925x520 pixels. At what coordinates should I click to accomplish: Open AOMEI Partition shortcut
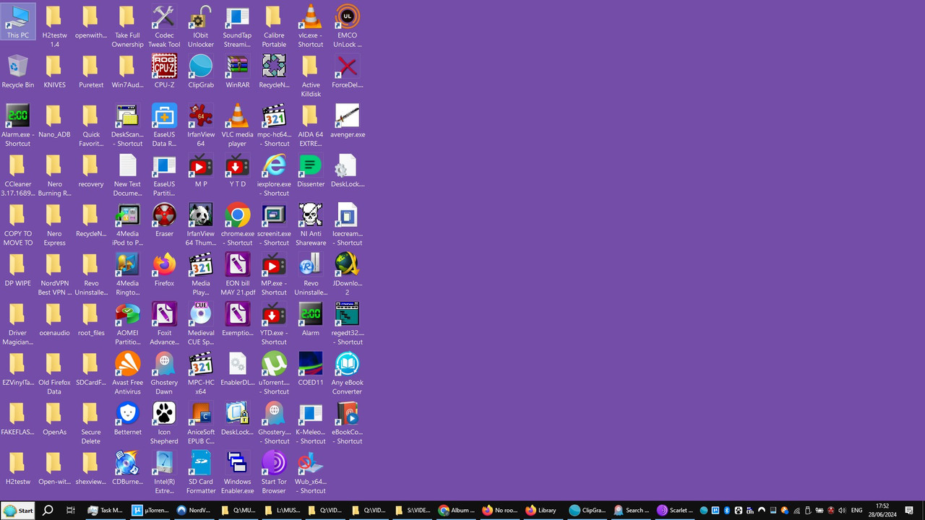[128, 324]
